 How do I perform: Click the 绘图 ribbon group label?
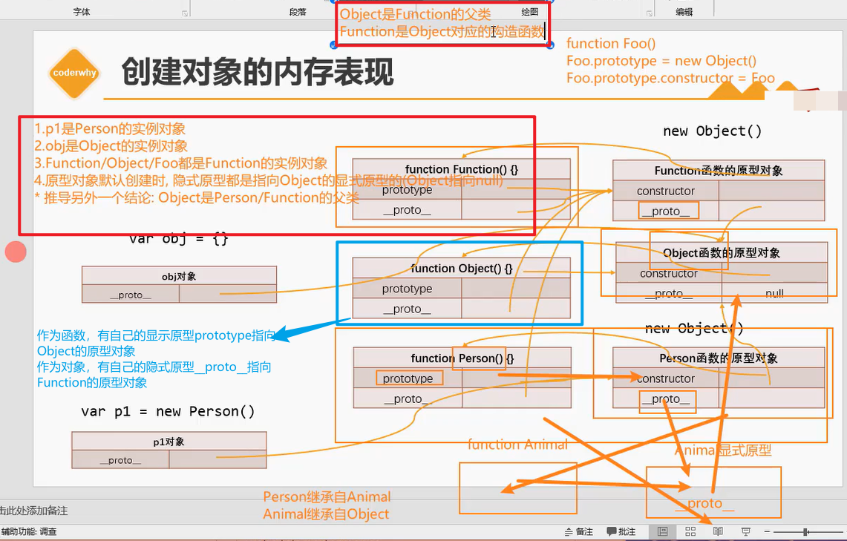point(530,11)
